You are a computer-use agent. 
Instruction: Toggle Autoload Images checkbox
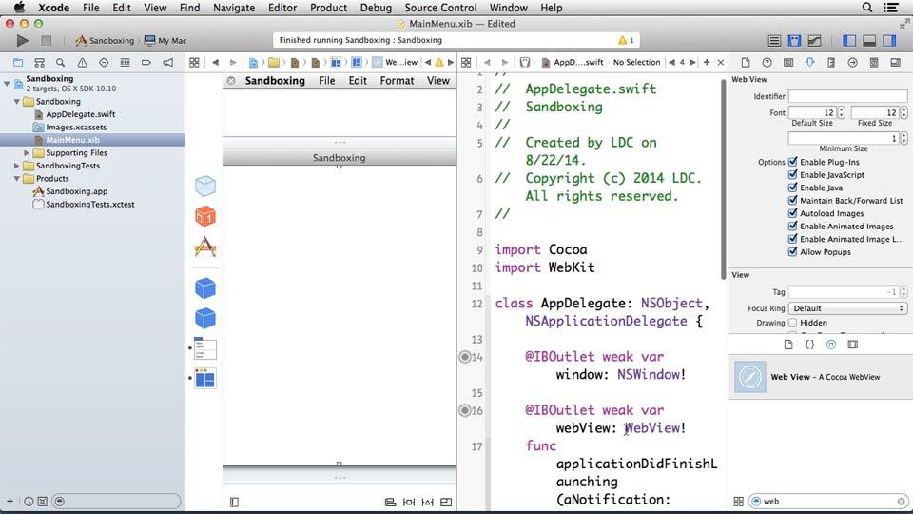coord(792,213)
